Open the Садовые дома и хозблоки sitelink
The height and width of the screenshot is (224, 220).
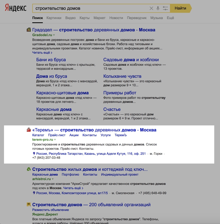(x=131, y=59)
